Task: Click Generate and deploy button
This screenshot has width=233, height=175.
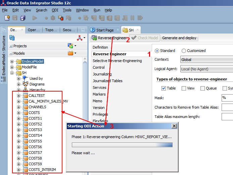Action: [x=179, y=38]
